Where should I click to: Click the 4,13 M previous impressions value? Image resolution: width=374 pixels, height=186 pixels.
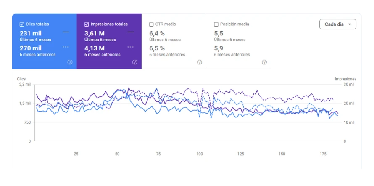click(95, 48)
